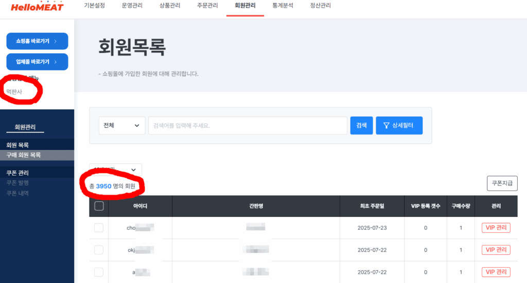Click arrow icon on 업체홀 바로가기 button
This screenshot has width=527, height=283.
pyautogui.click(x=56, y=62)
